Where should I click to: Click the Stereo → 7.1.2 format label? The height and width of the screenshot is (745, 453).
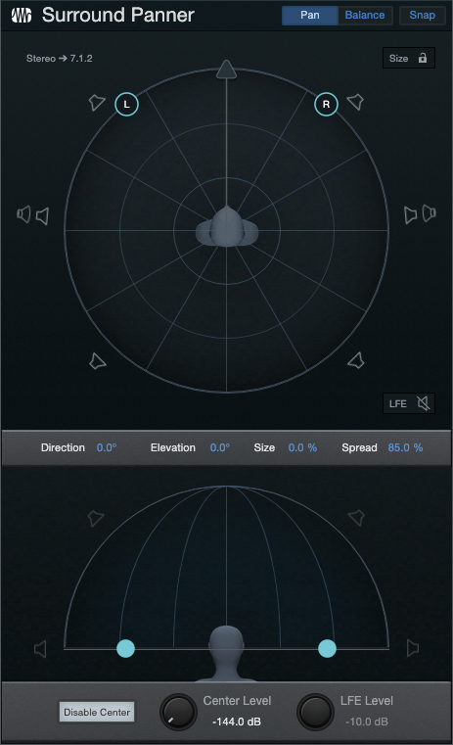[60, 59]
